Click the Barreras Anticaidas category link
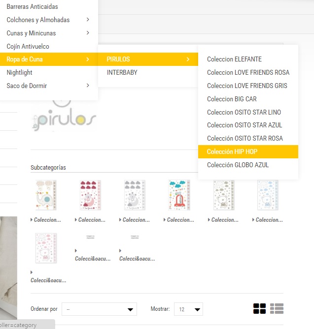 pyautogui.click(x=32, y=6)
